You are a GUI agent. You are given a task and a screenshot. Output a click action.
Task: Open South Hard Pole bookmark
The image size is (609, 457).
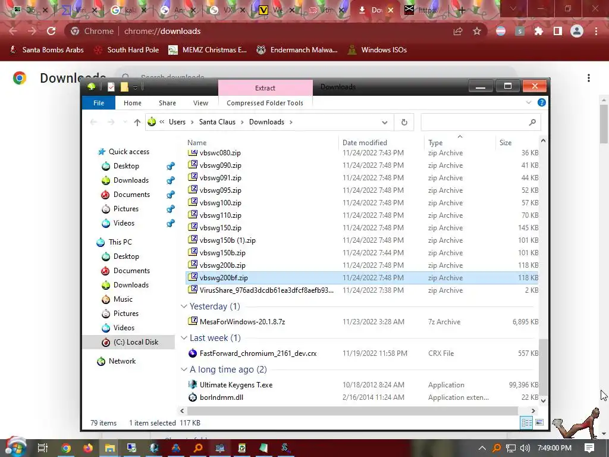coord(127,50)
